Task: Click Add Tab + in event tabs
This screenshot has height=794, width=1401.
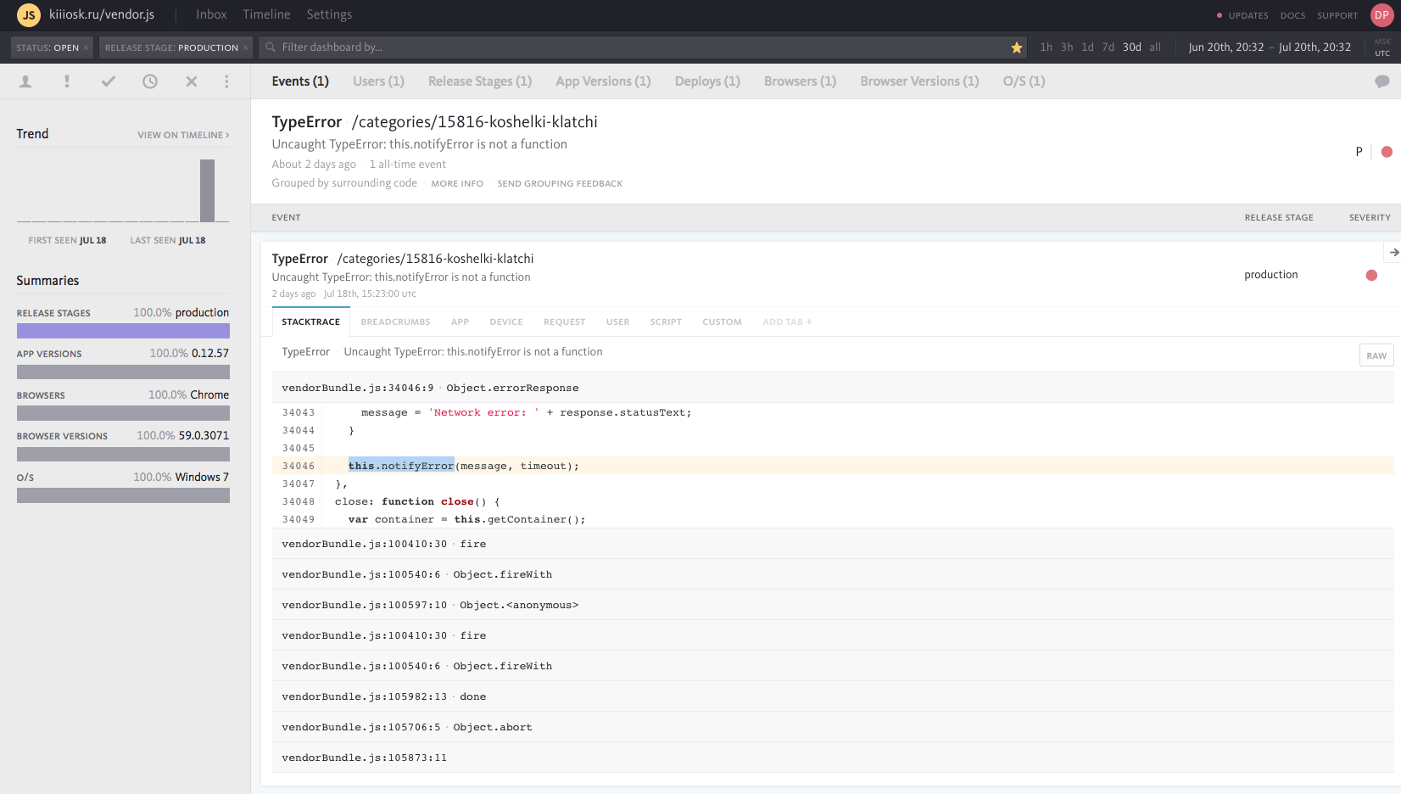Action: (x=787, y=322)
